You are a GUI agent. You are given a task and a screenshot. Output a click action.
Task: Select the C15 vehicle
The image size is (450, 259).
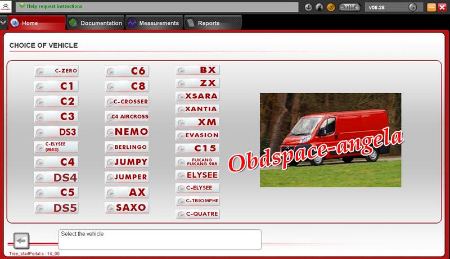198,148
